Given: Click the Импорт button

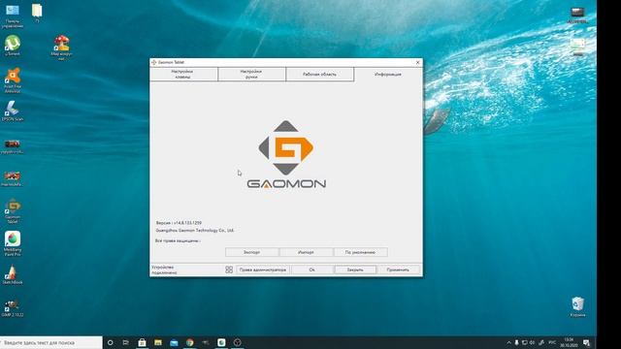Looking at the screenshot, I should coord(307,252).
